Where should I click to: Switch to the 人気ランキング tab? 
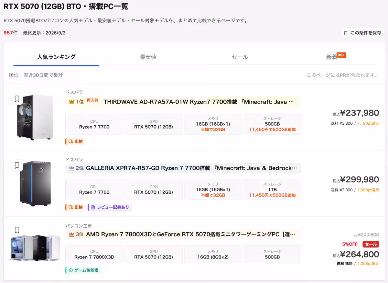pyautogui.click(x=56, y=57)
